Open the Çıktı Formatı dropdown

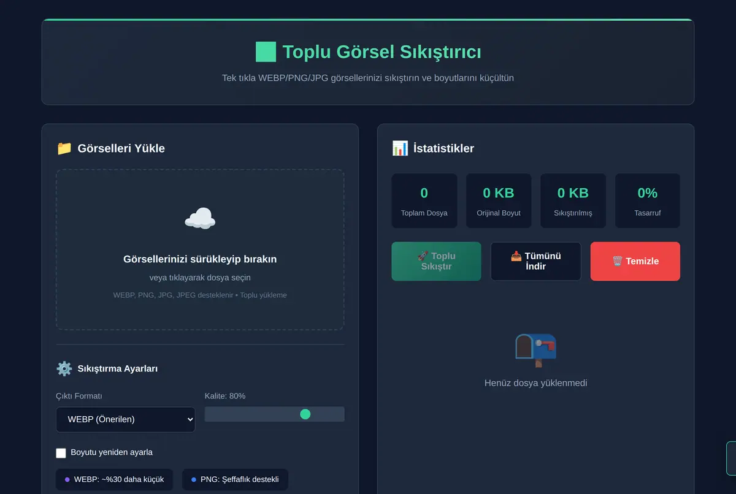tap(126, 419)
